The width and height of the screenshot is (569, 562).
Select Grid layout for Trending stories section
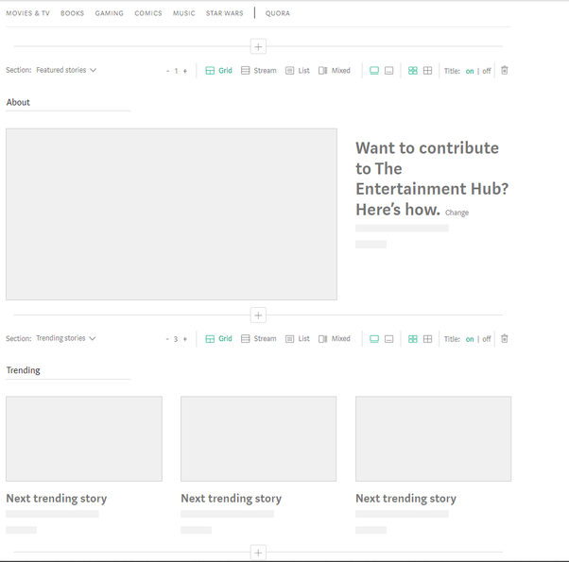(218, 339)
